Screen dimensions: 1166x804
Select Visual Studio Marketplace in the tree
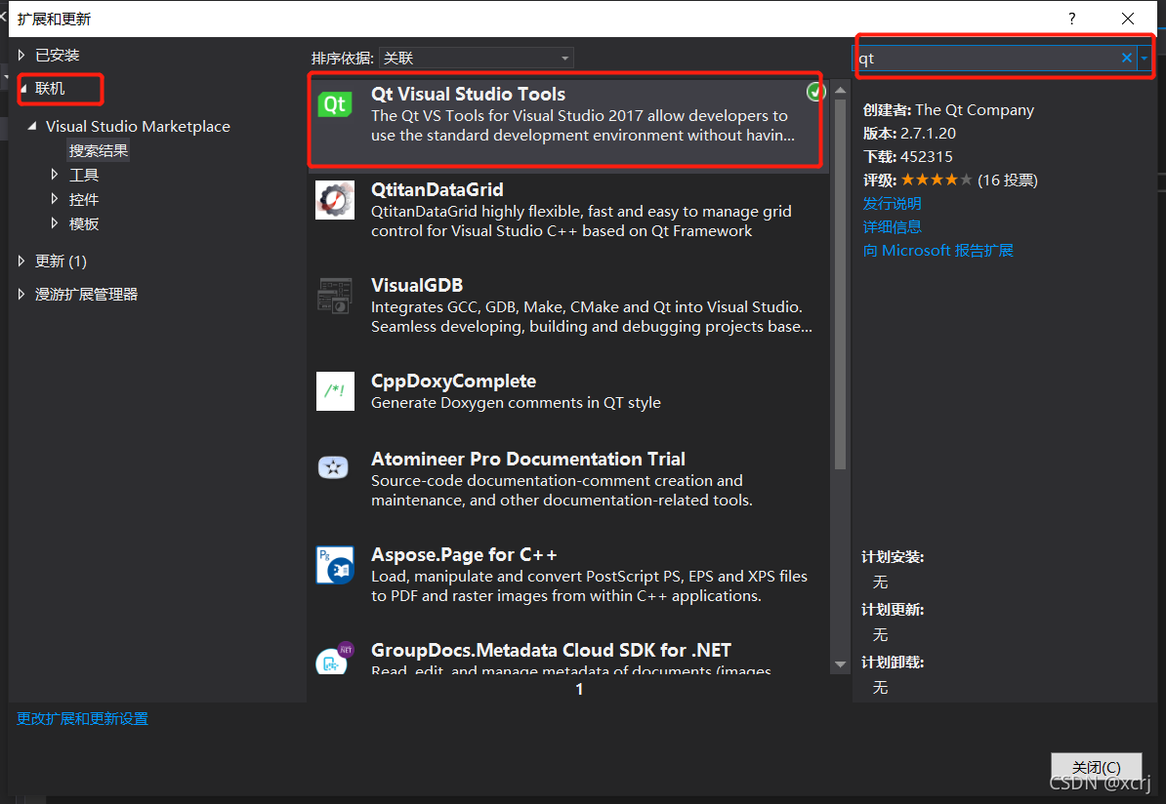(x=138, y=126)
